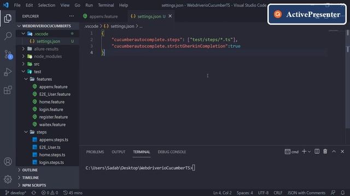Switch to the OUTPUT panel tab
The height and width of the screenshot is (196, 350).
(119, 152)
